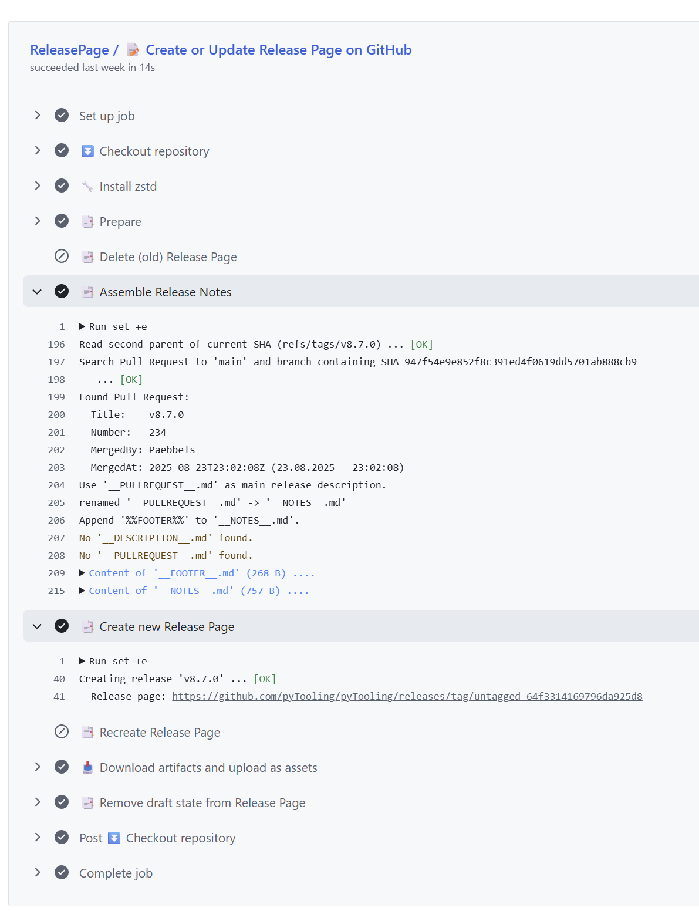
Task: Click the pencil icon in the page title
Action: point(133,50)
